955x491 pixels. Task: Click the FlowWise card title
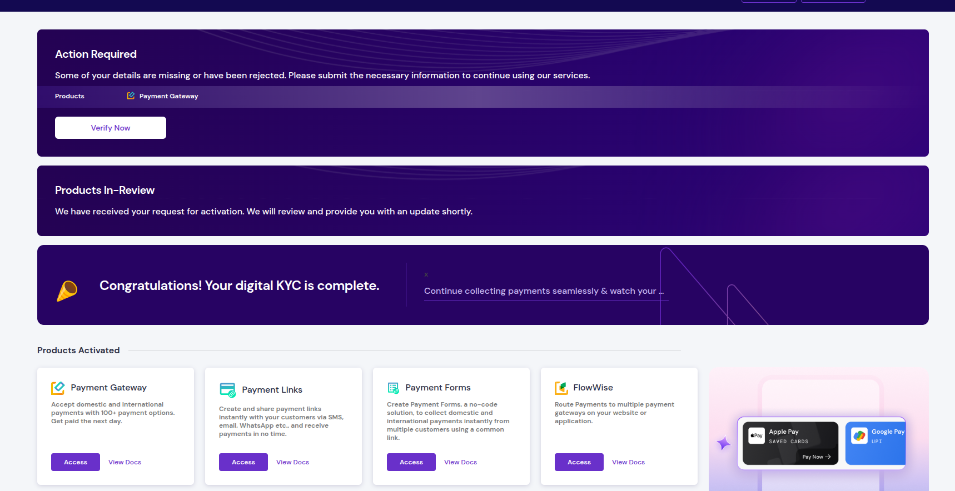click(x=593, y=388)
